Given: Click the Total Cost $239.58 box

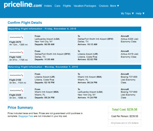Looking at the screenshot, I should click(x=125, y=110).
